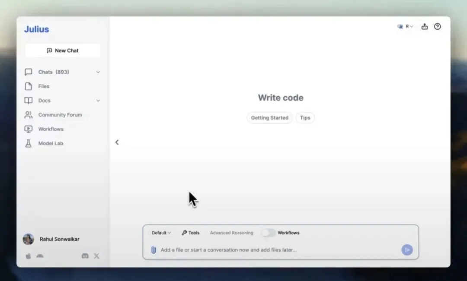Attach a file with paperclip icon
The height and width of the screenshot is (281, 467).
point(154,250)
